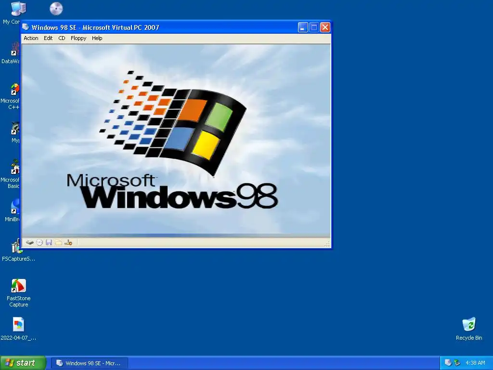Click the Virtual PC tray icon
Screen dimensions: 493x370
pyautogui.click(x=448, y=363)
